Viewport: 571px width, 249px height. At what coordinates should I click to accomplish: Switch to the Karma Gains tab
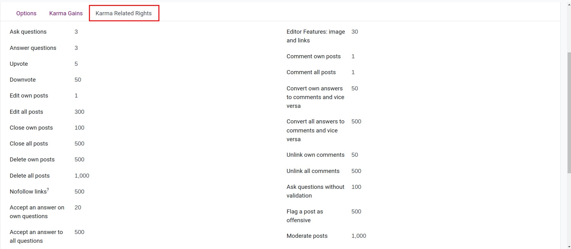click(x=66, y=13)
